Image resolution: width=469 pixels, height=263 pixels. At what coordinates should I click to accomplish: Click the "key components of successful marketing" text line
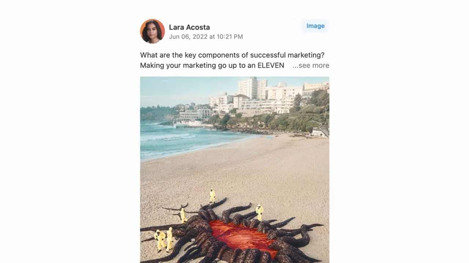coord(232,55)
